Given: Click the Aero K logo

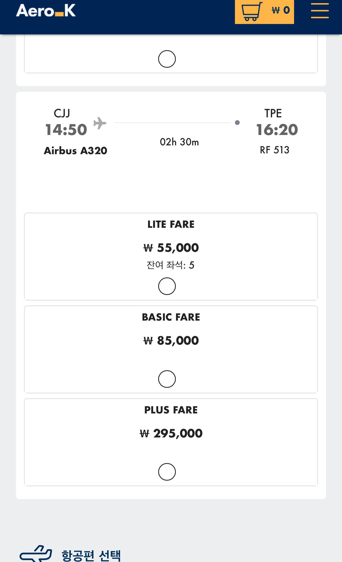Looking at the screenshot, I should (x=46, y=11).
